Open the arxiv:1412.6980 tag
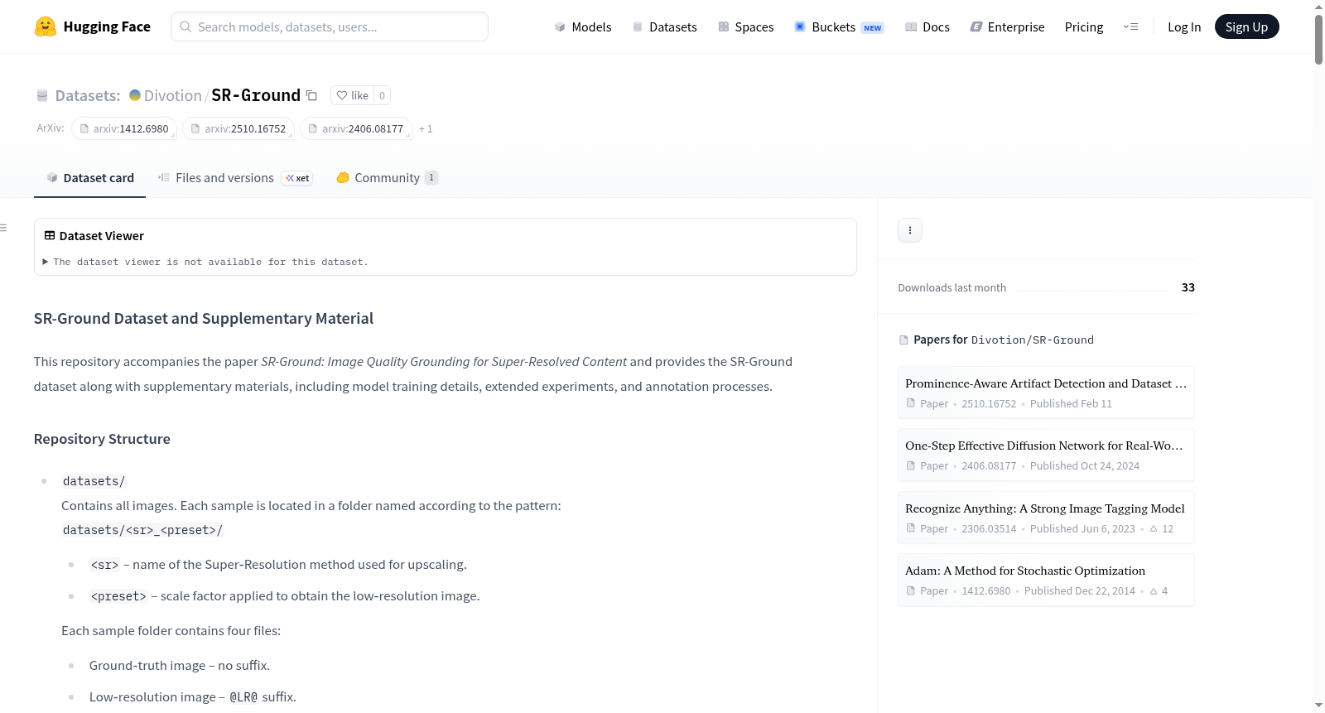This screenshot has height=713, width=1325. [124, 128]
